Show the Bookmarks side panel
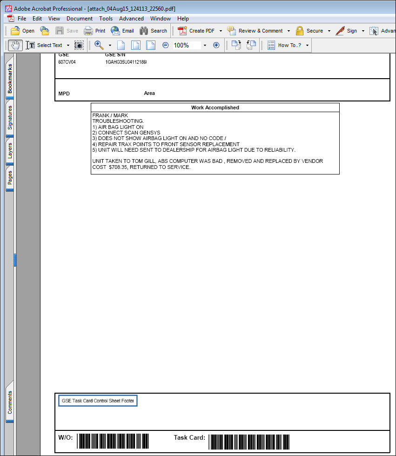Image resolution: width=396 pixels, height=456 pixels. pos(10,79)
